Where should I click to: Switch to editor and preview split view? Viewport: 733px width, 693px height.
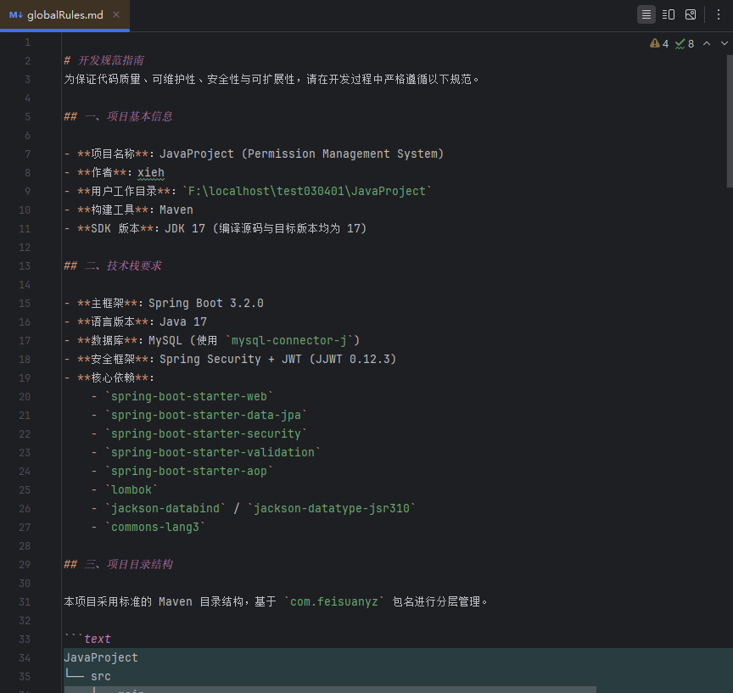669,14
